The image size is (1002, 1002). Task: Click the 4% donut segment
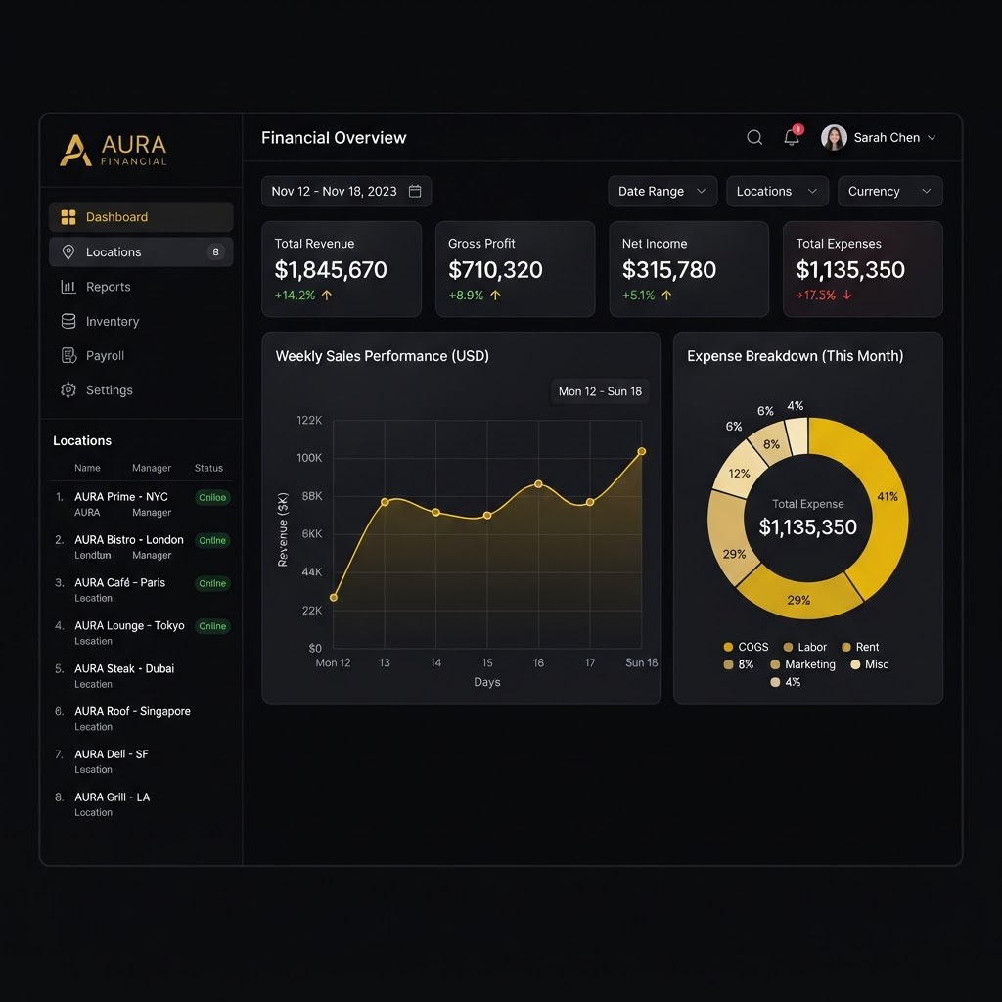point(797,435)
